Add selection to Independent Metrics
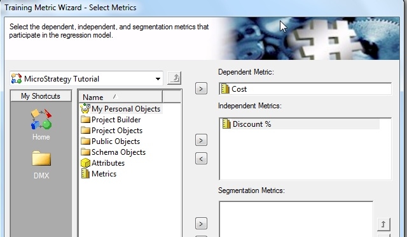Viewport: 407px width, 237px height. pos(201,140)
